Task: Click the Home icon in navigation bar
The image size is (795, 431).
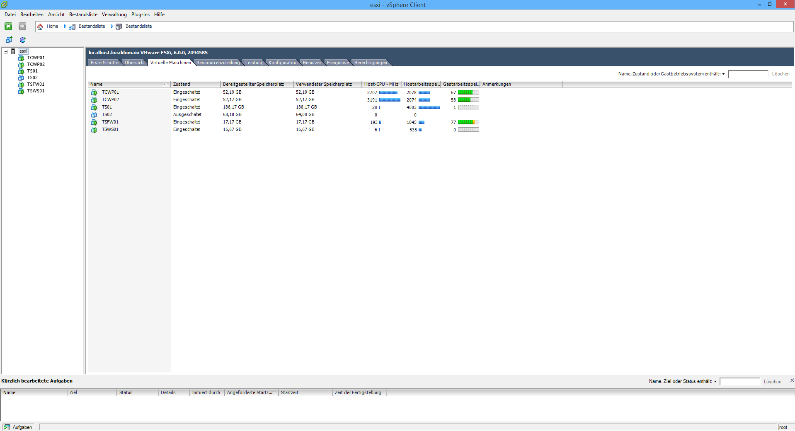Action: tap(40, 27)
